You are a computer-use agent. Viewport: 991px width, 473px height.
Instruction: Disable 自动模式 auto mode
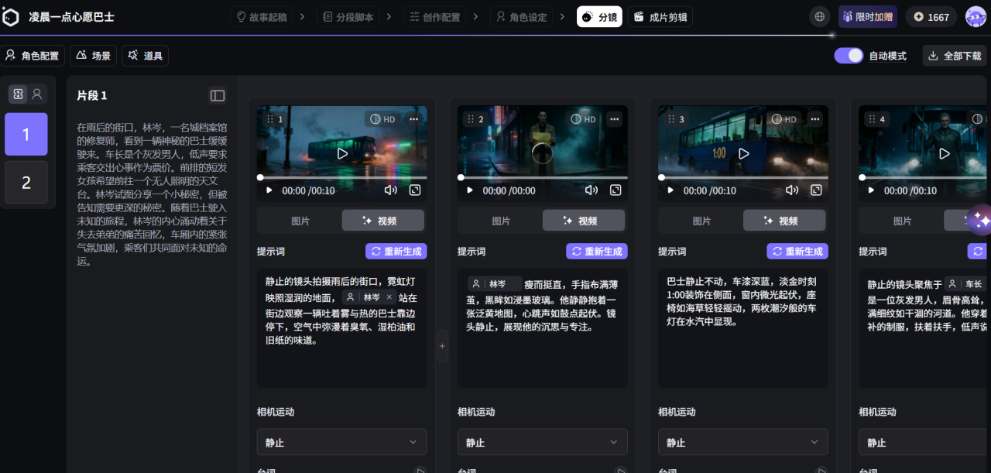coord(849,55)
